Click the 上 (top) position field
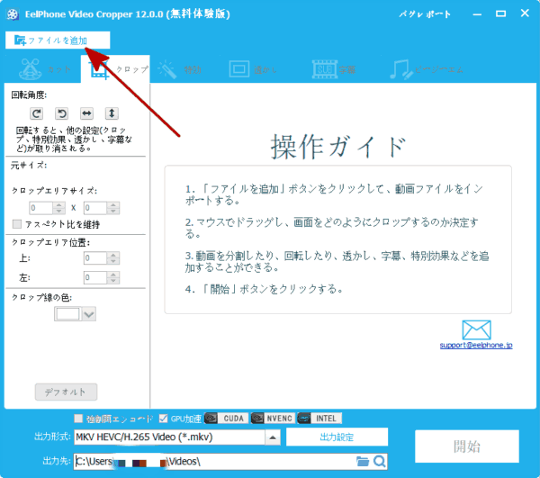 tap(95, 258)
